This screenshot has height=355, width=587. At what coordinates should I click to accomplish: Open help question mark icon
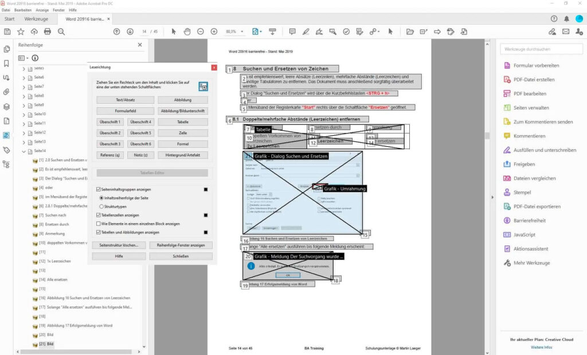pyautogui.click(x=554, y=19)
